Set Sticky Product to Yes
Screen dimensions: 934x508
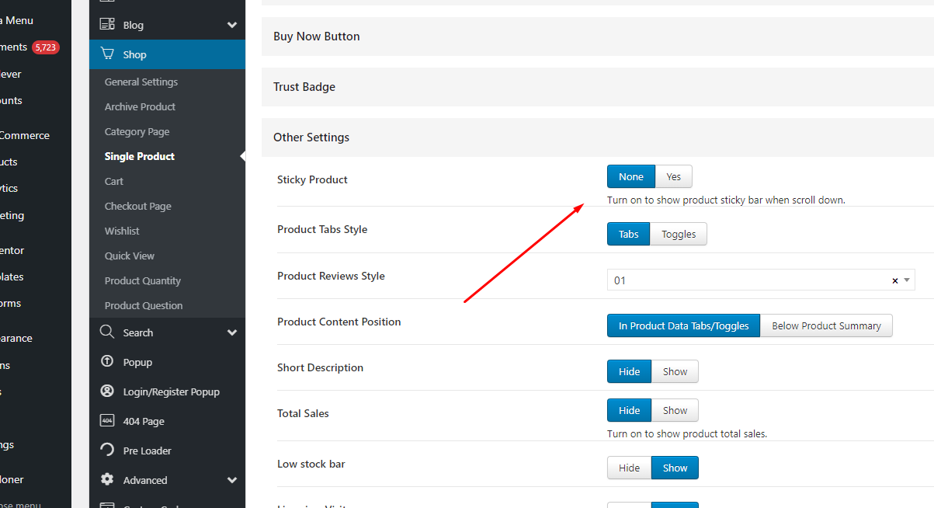pos(674,177)
